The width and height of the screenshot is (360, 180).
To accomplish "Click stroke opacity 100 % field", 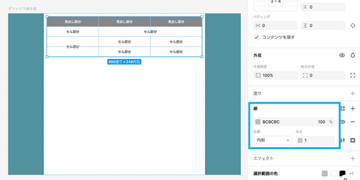I will click(325, 122).
